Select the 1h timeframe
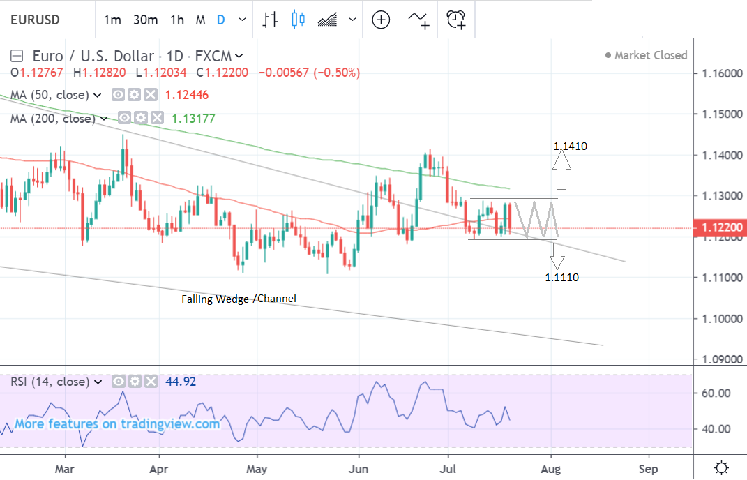The image size is (747, 480). (x=177, y=20)
